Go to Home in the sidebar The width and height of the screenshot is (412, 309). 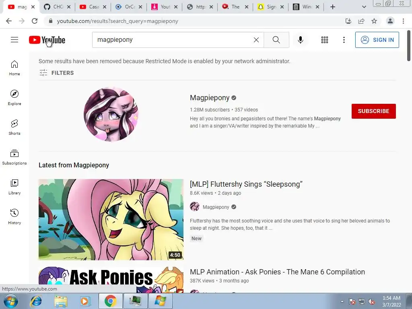(x=14, y=68)
